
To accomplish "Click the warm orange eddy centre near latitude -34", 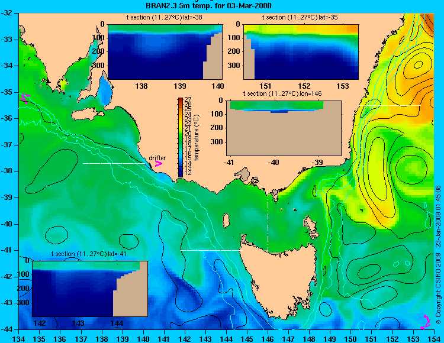I will [418, 65].
